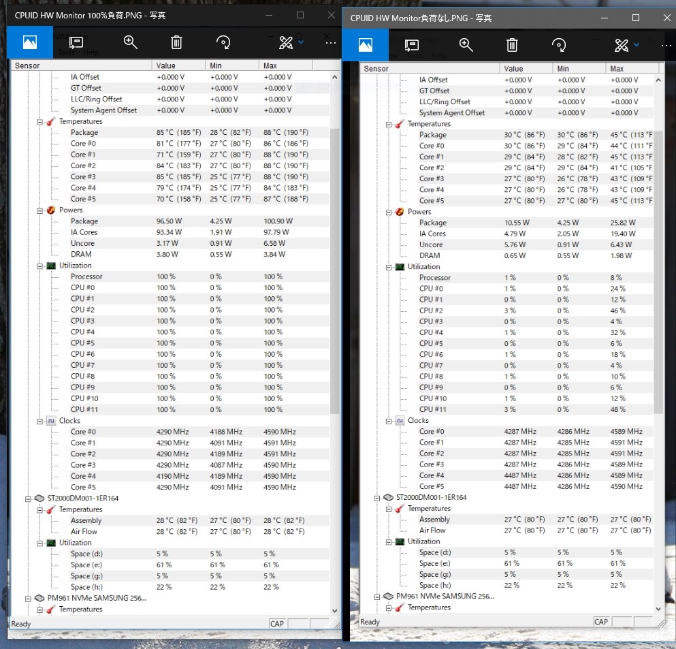Open the more options ellipsis in left window
Image resolution: width=676 pixels, height=649 pixels.
331,43
